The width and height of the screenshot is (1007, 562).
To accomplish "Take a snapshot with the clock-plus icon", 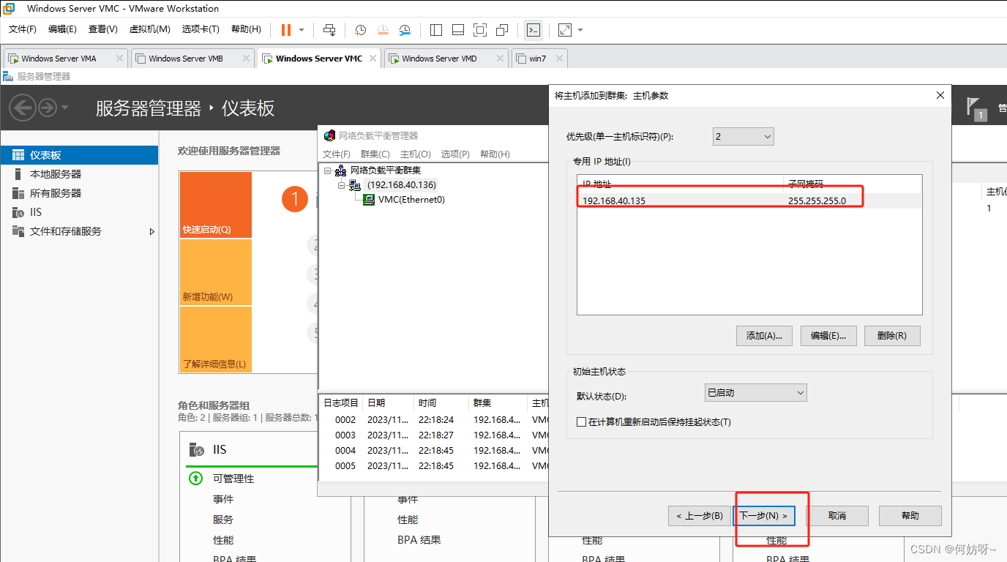I will pyautogui.click(x=360, y=30).
